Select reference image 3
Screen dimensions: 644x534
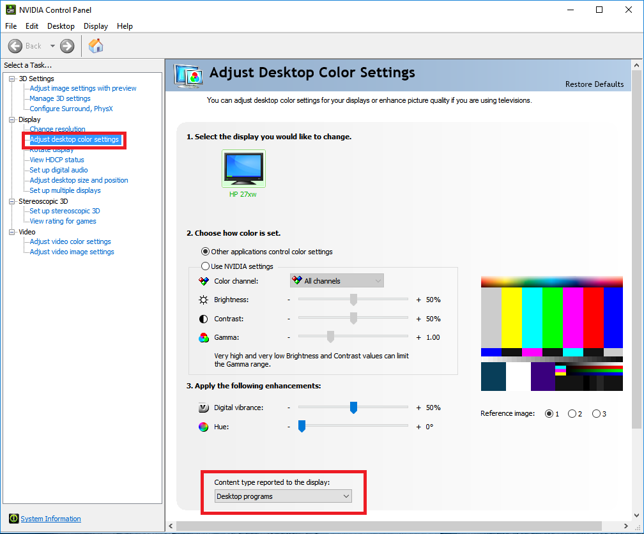[596, 414]
